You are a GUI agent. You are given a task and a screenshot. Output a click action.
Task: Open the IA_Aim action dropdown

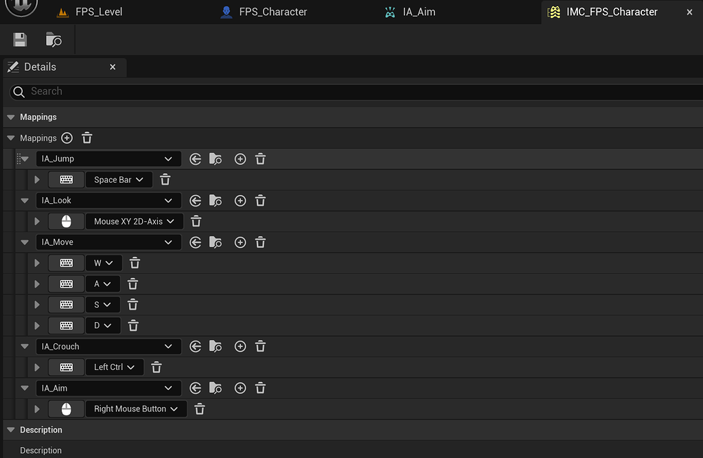[x=108, y=389]
